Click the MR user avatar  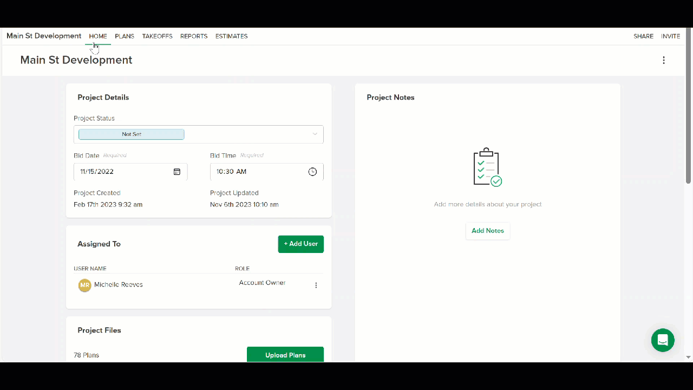click(x=85, y=285)
